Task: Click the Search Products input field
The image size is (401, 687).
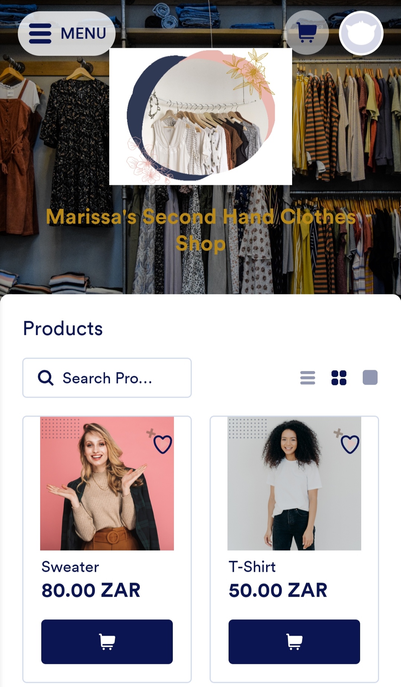Action: 107,378
